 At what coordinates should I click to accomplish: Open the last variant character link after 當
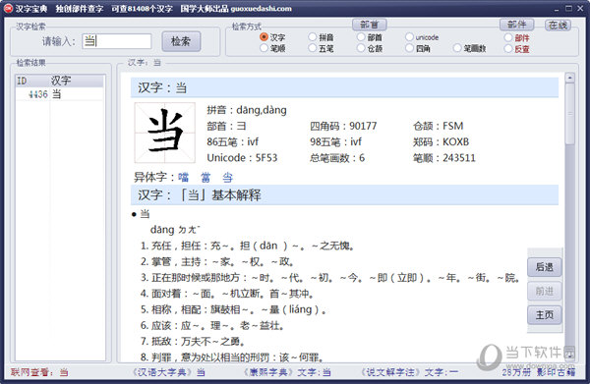(228, 177)
